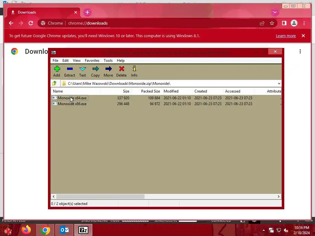The width and height of the screenshot is (315, 236).
Task: Click the network tray icon
Action: 279,230
